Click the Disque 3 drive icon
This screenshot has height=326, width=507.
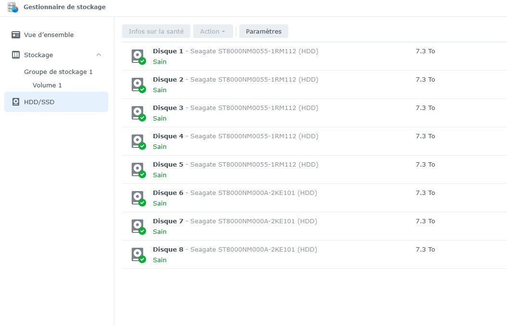pos(138,113)
